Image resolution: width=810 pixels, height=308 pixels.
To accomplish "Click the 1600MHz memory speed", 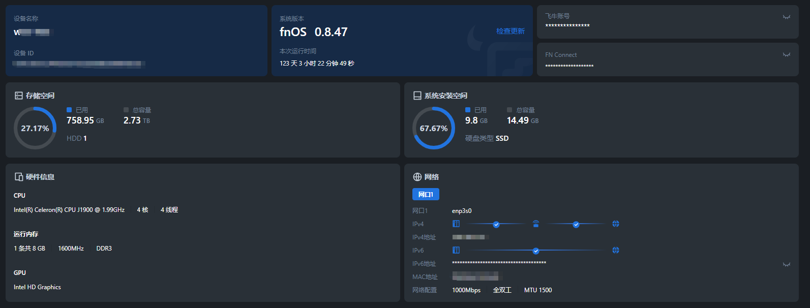I will pos(71,249).
